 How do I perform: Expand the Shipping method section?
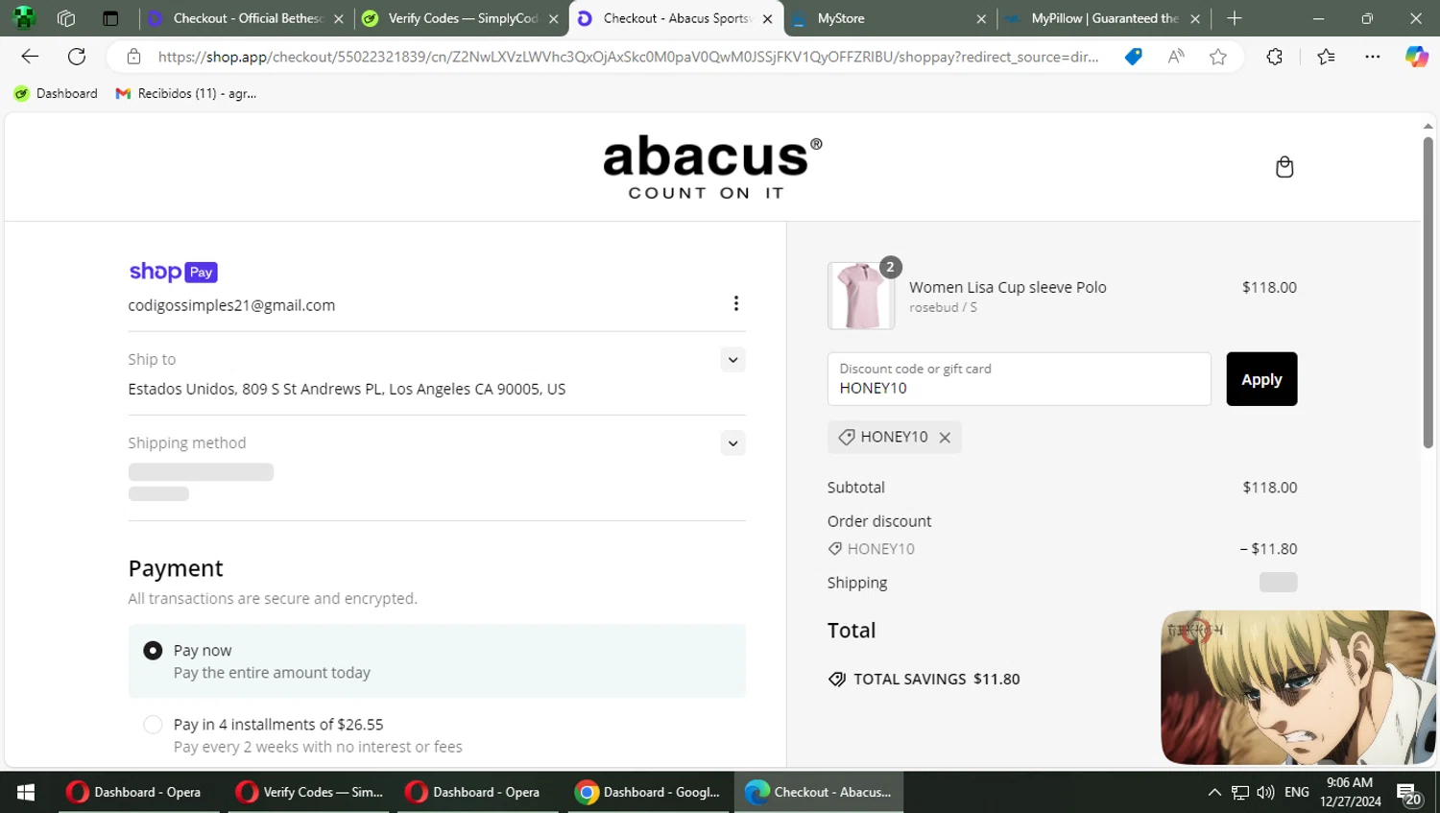[x=732, y=443]
